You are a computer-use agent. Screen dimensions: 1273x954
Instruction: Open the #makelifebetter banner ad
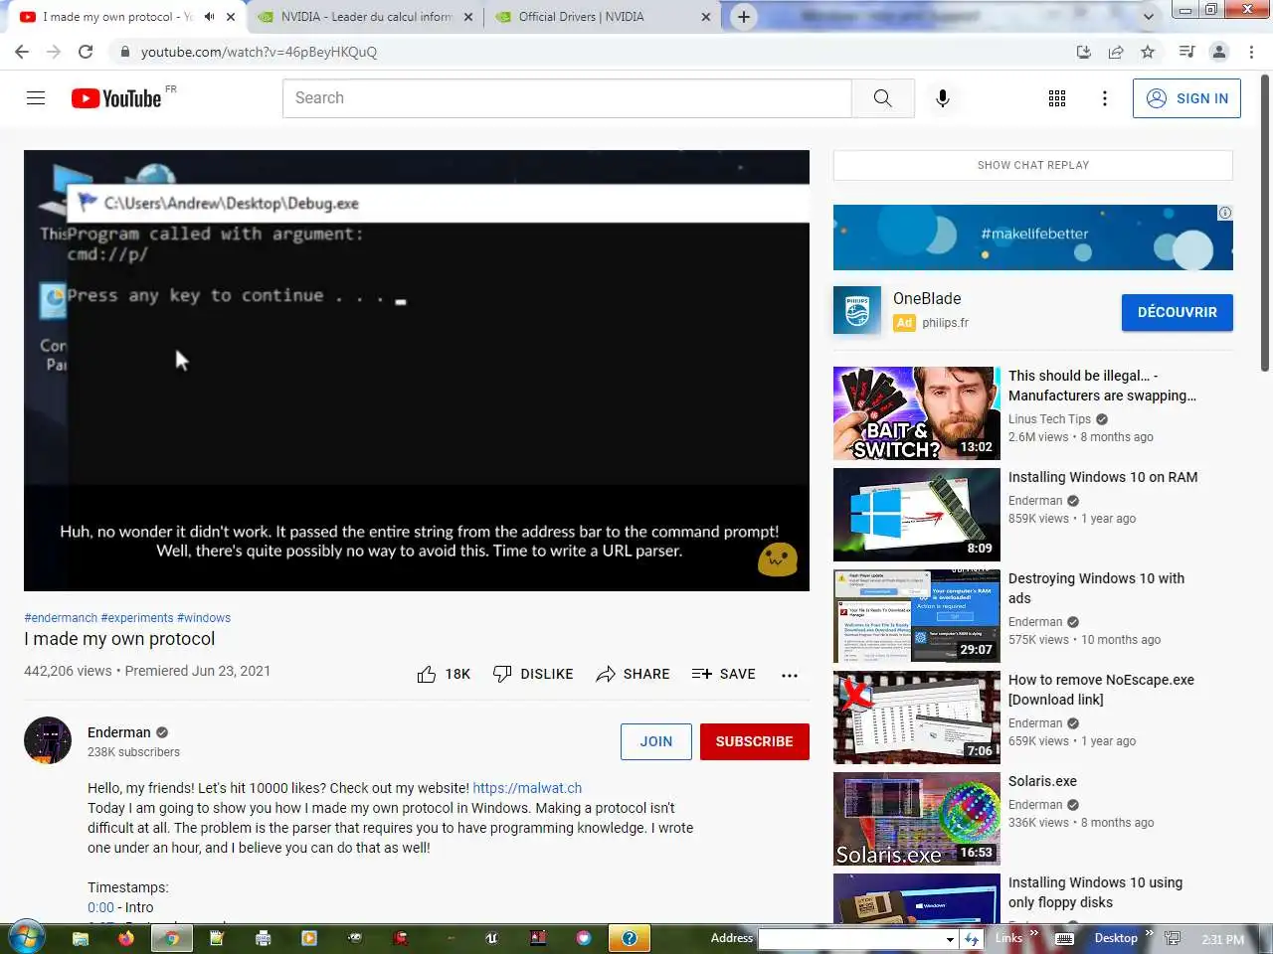point(1033,238)
